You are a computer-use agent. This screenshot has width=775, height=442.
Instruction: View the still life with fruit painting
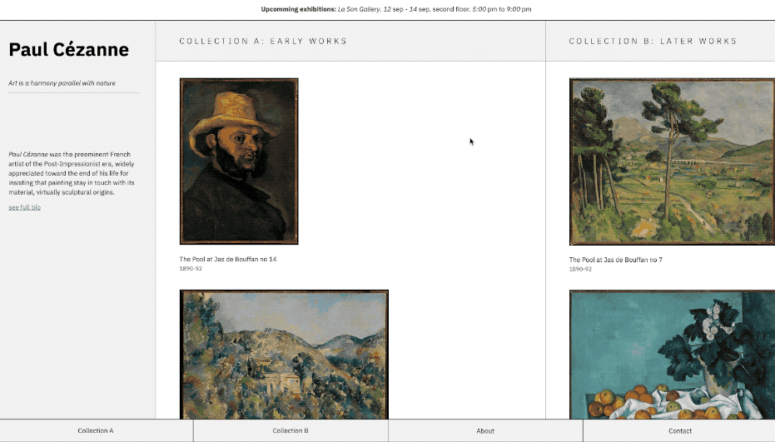(x=673, y=355)
